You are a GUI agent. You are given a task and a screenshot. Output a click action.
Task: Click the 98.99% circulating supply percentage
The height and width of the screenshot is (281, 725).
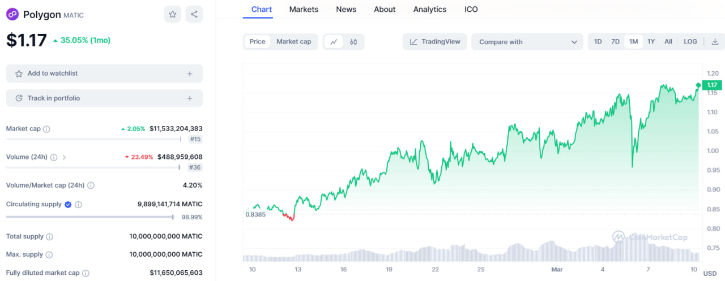[192, 217]
